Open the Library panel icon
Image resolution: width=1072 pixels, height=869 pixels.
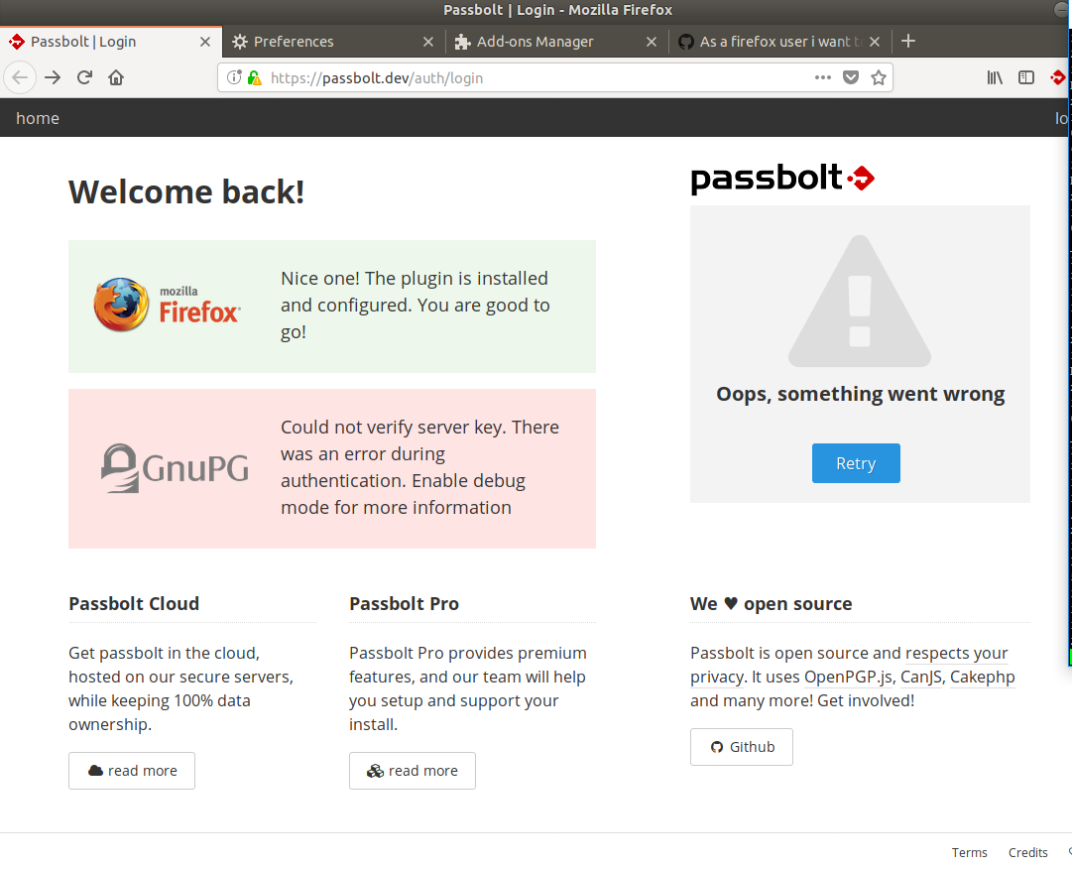coord(995,77)
